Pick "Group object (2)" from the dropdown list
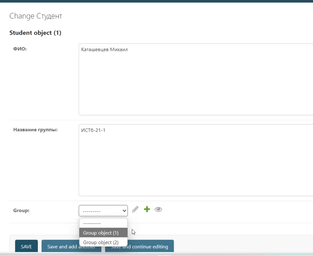 point(101,242)
